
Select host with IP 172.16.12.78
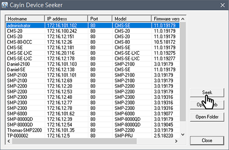(x=93, y=108)
